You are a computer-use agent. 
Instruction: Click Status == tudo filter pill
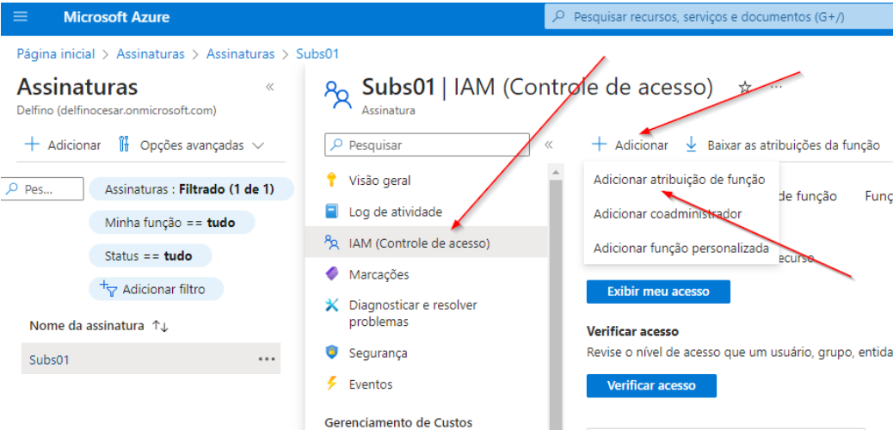pyautogui.click(x=151, y=255)
